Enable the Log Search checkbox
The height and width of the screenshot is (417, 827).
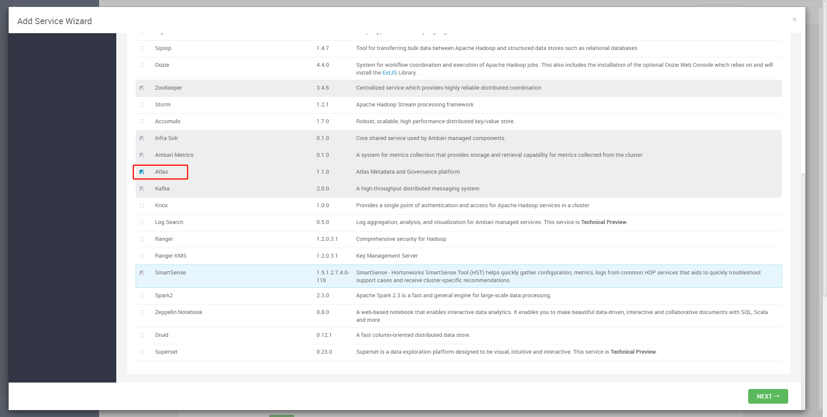142,222
